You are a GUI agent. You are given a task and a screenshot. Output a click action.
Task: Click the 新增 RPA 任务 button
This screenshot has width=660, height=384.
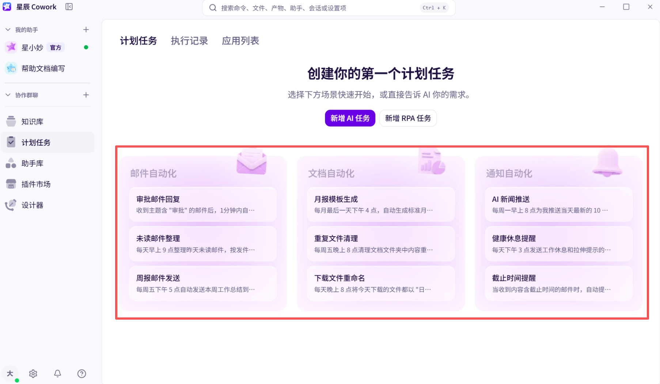408,118
